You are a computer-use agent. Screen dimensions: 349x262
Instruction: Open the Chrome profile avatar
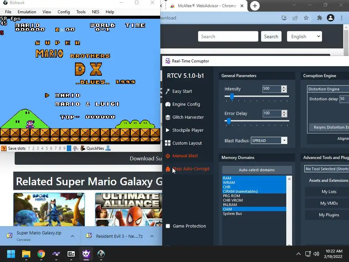pos(331,18)
